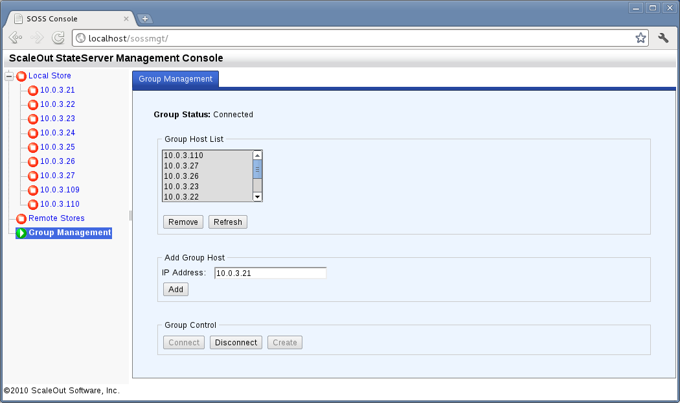Click the red icon next to 10.0.3.25

coord(33,148)
